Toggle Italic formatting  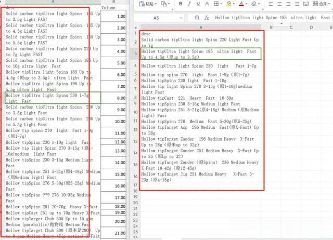pyautogui.click(x=189, y=4)
